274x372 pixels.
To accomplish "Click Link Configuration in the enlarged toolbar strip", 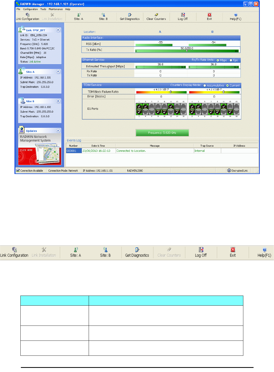I will click(14, 252).
